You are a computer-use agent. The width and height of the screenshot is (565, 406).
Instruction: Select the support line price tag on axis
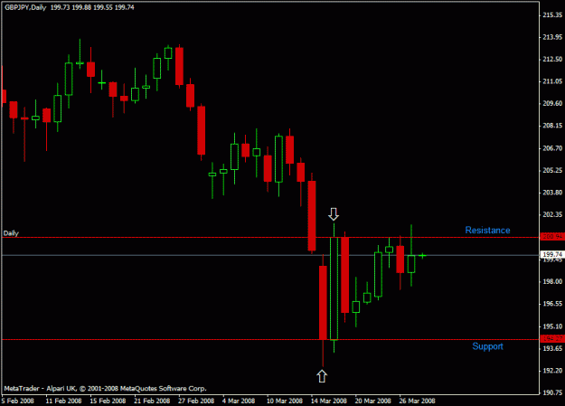coord(552,338)
